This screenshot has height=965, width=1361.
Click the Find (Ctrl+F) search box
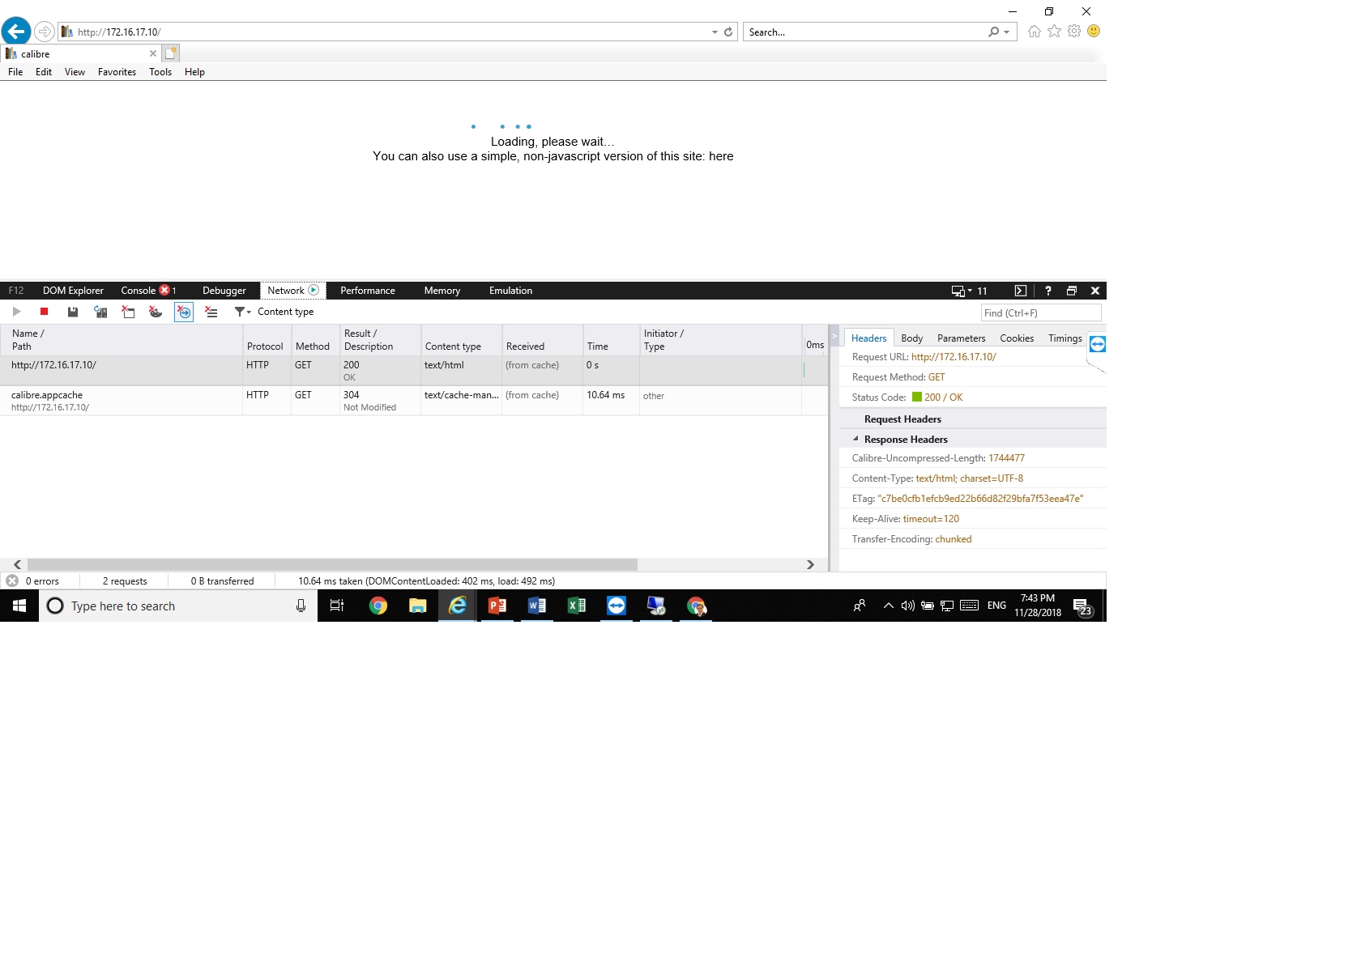point(1041,313)
